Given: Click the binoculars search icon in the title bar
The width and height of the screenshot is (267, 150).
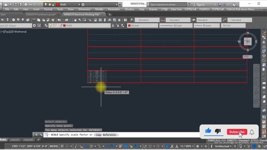Looking at the screenshot, I should click(x=189, y=5).
